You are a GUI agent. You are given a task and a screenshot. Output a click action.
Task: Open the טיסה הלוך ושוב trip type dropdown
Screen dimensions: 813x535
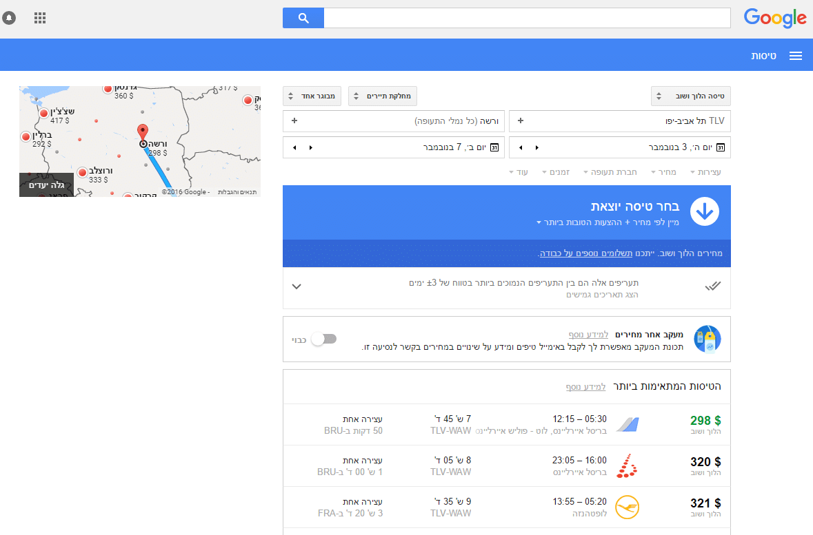coord(691,96)
